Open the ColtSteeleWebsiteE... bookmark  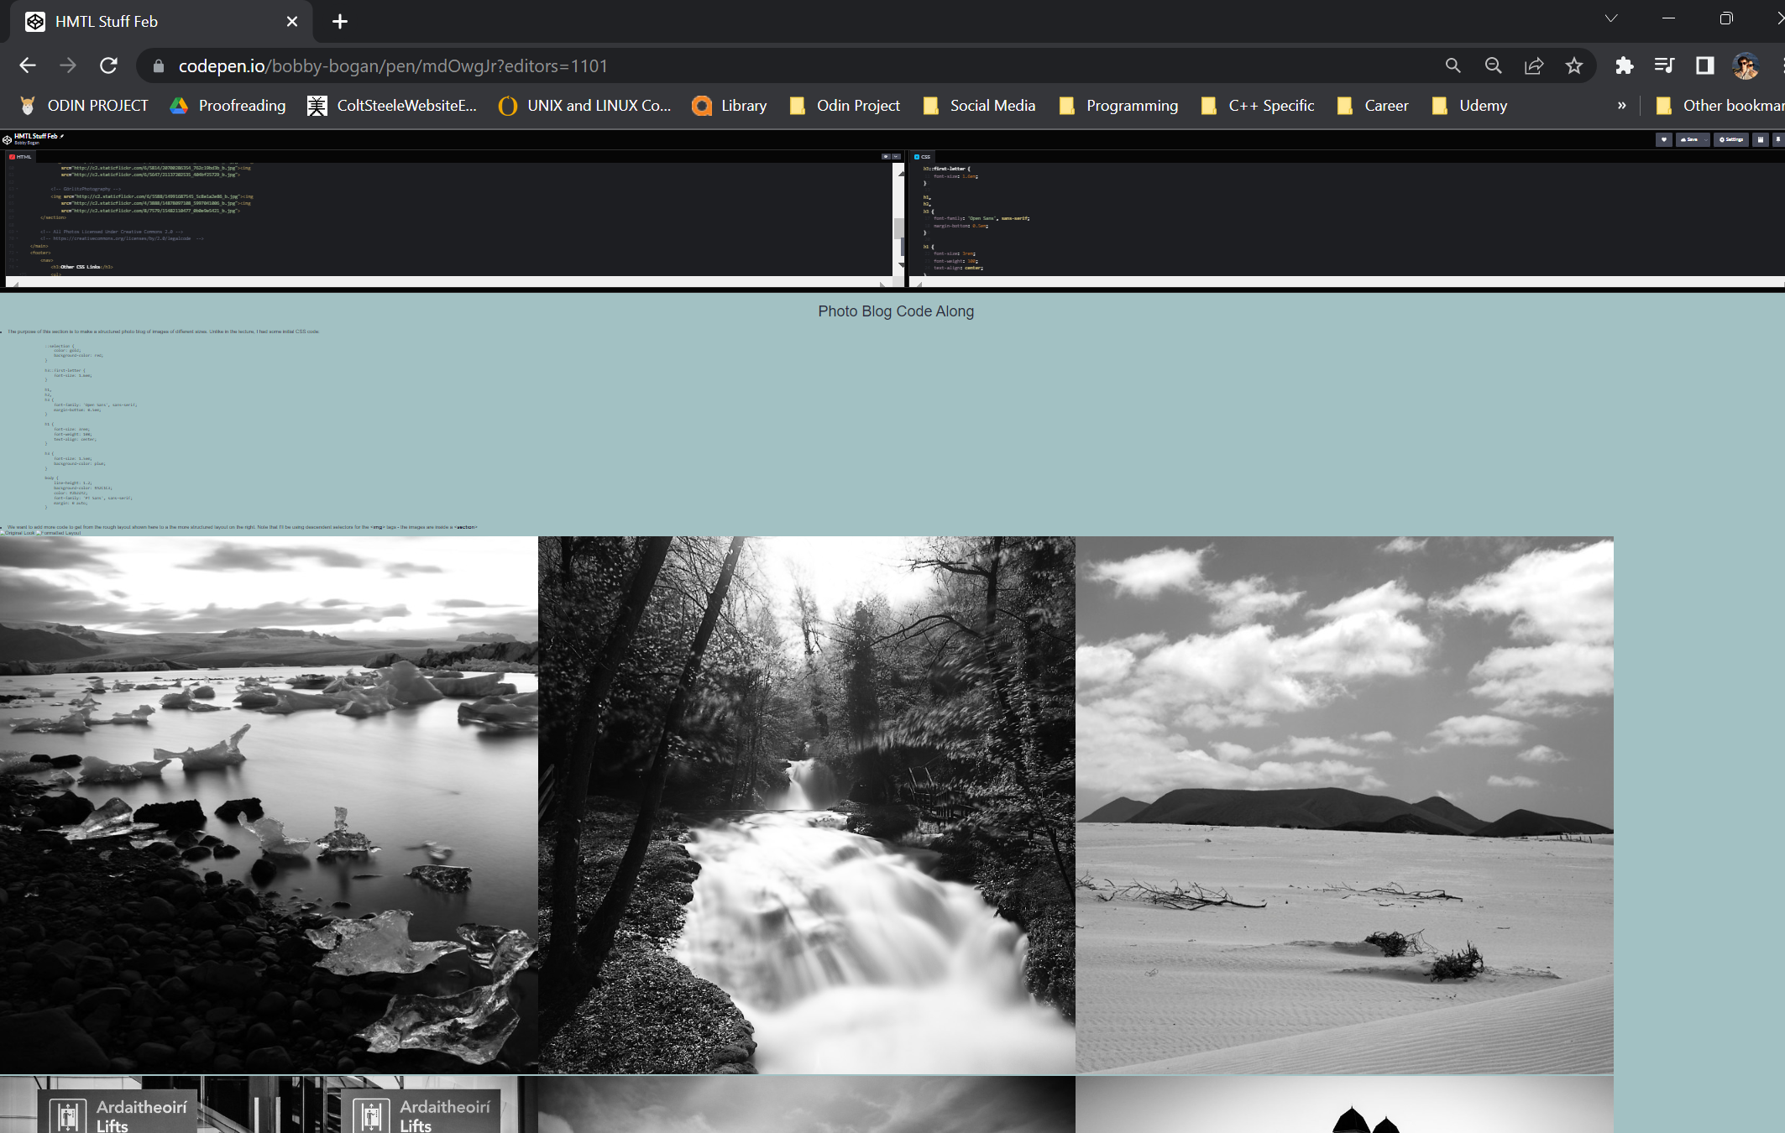coord(392,106)
